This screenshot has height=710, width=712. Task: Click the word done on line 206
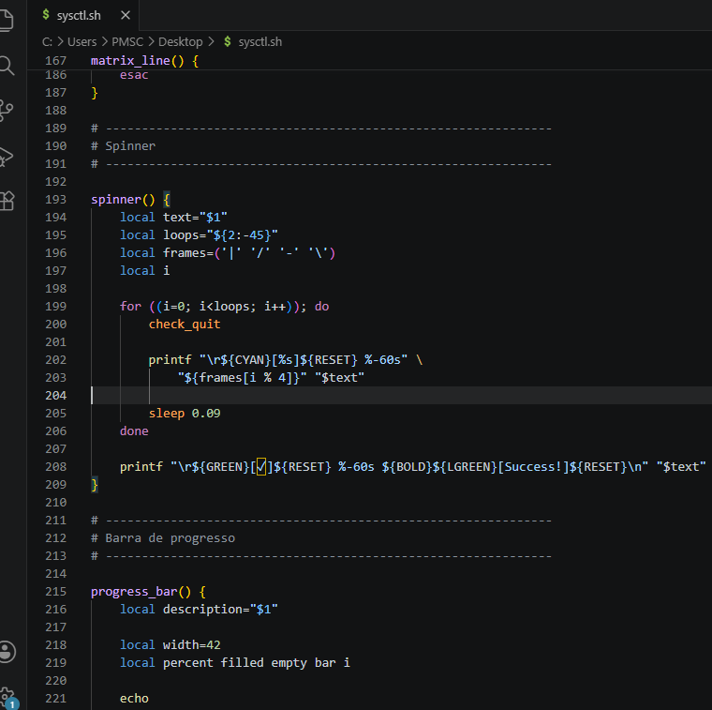(x=134, y=431)
